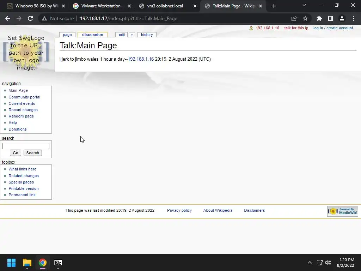Close the VMware Workstation tab

coord(129,6)
